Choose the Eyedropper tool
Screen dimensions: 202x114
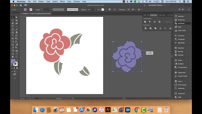click(13, 48)
